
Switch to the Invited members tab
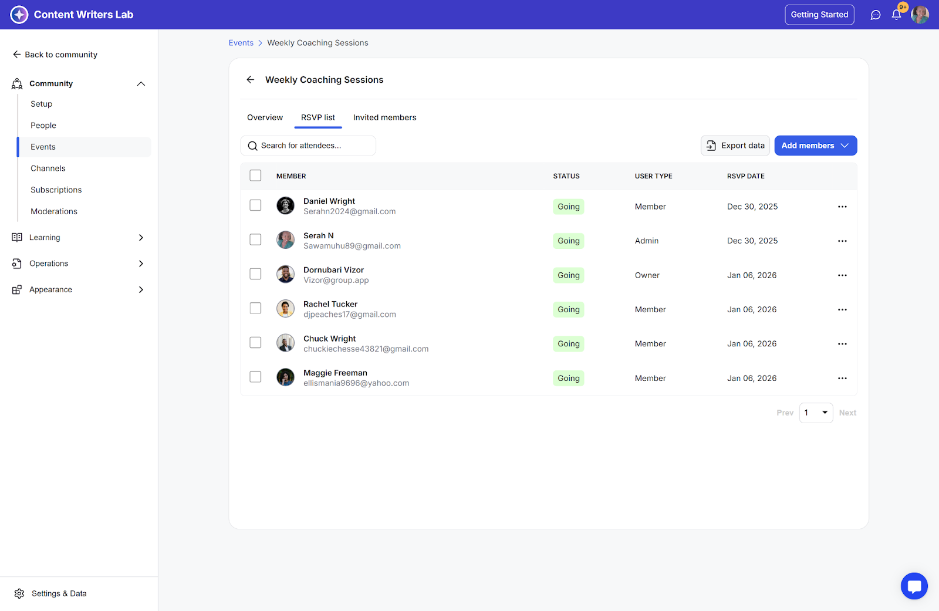tap(385, 117)
